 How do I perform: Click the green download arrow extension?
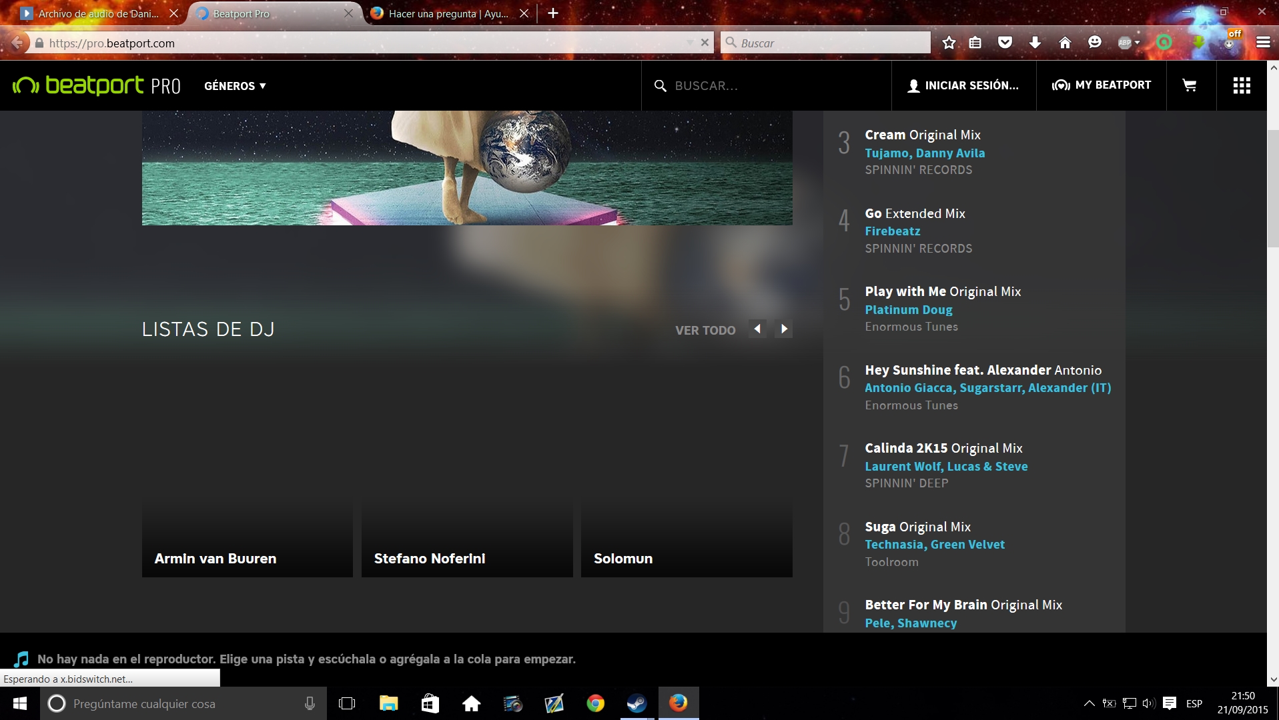pyautogui.click(x=1199, y=43)
